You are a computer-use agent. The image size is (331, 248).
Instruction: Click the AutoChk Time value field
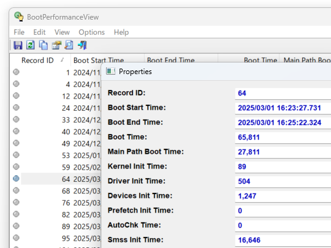pyautogui.click(x=283, y=225)
